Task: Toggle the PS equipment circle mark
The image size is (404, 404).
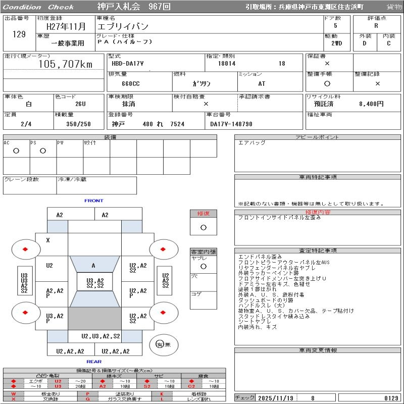Action: tap(43, 150)
